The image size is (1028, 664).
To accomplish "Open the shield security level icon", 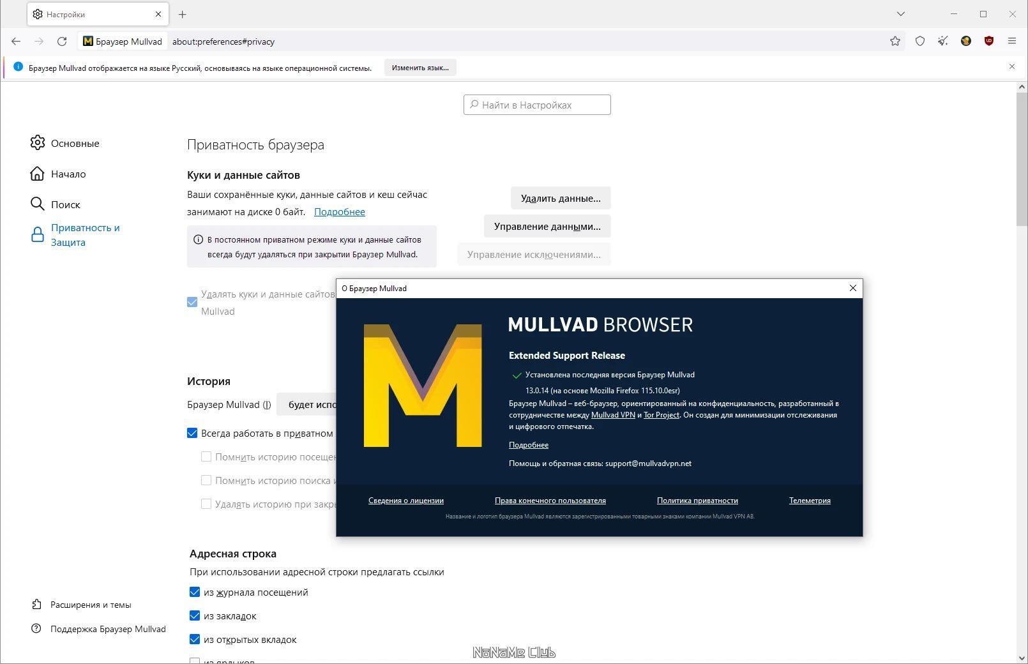I will 920,41.
